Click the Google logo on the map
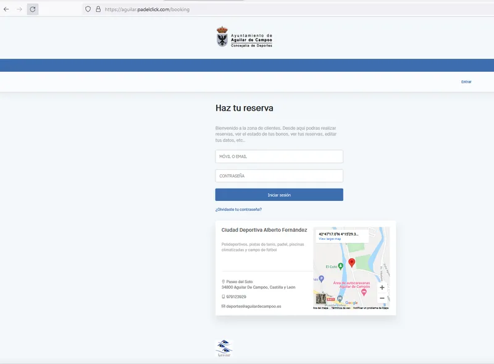Image resolution: width=494 pixels, height=364 pixels. (351, 303)
